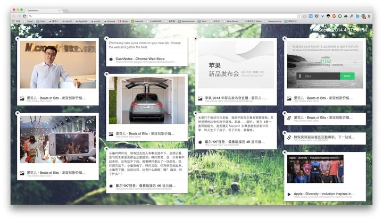Expand the Tech bookmarks folder
Image resolution: width=383 pixels, height=220 pixels.
point(204,22)
